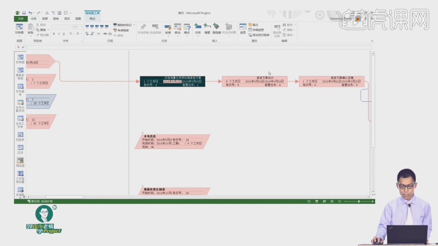
Task: Click the horizontal scrollbar thumb
Action: click(65, 197)
